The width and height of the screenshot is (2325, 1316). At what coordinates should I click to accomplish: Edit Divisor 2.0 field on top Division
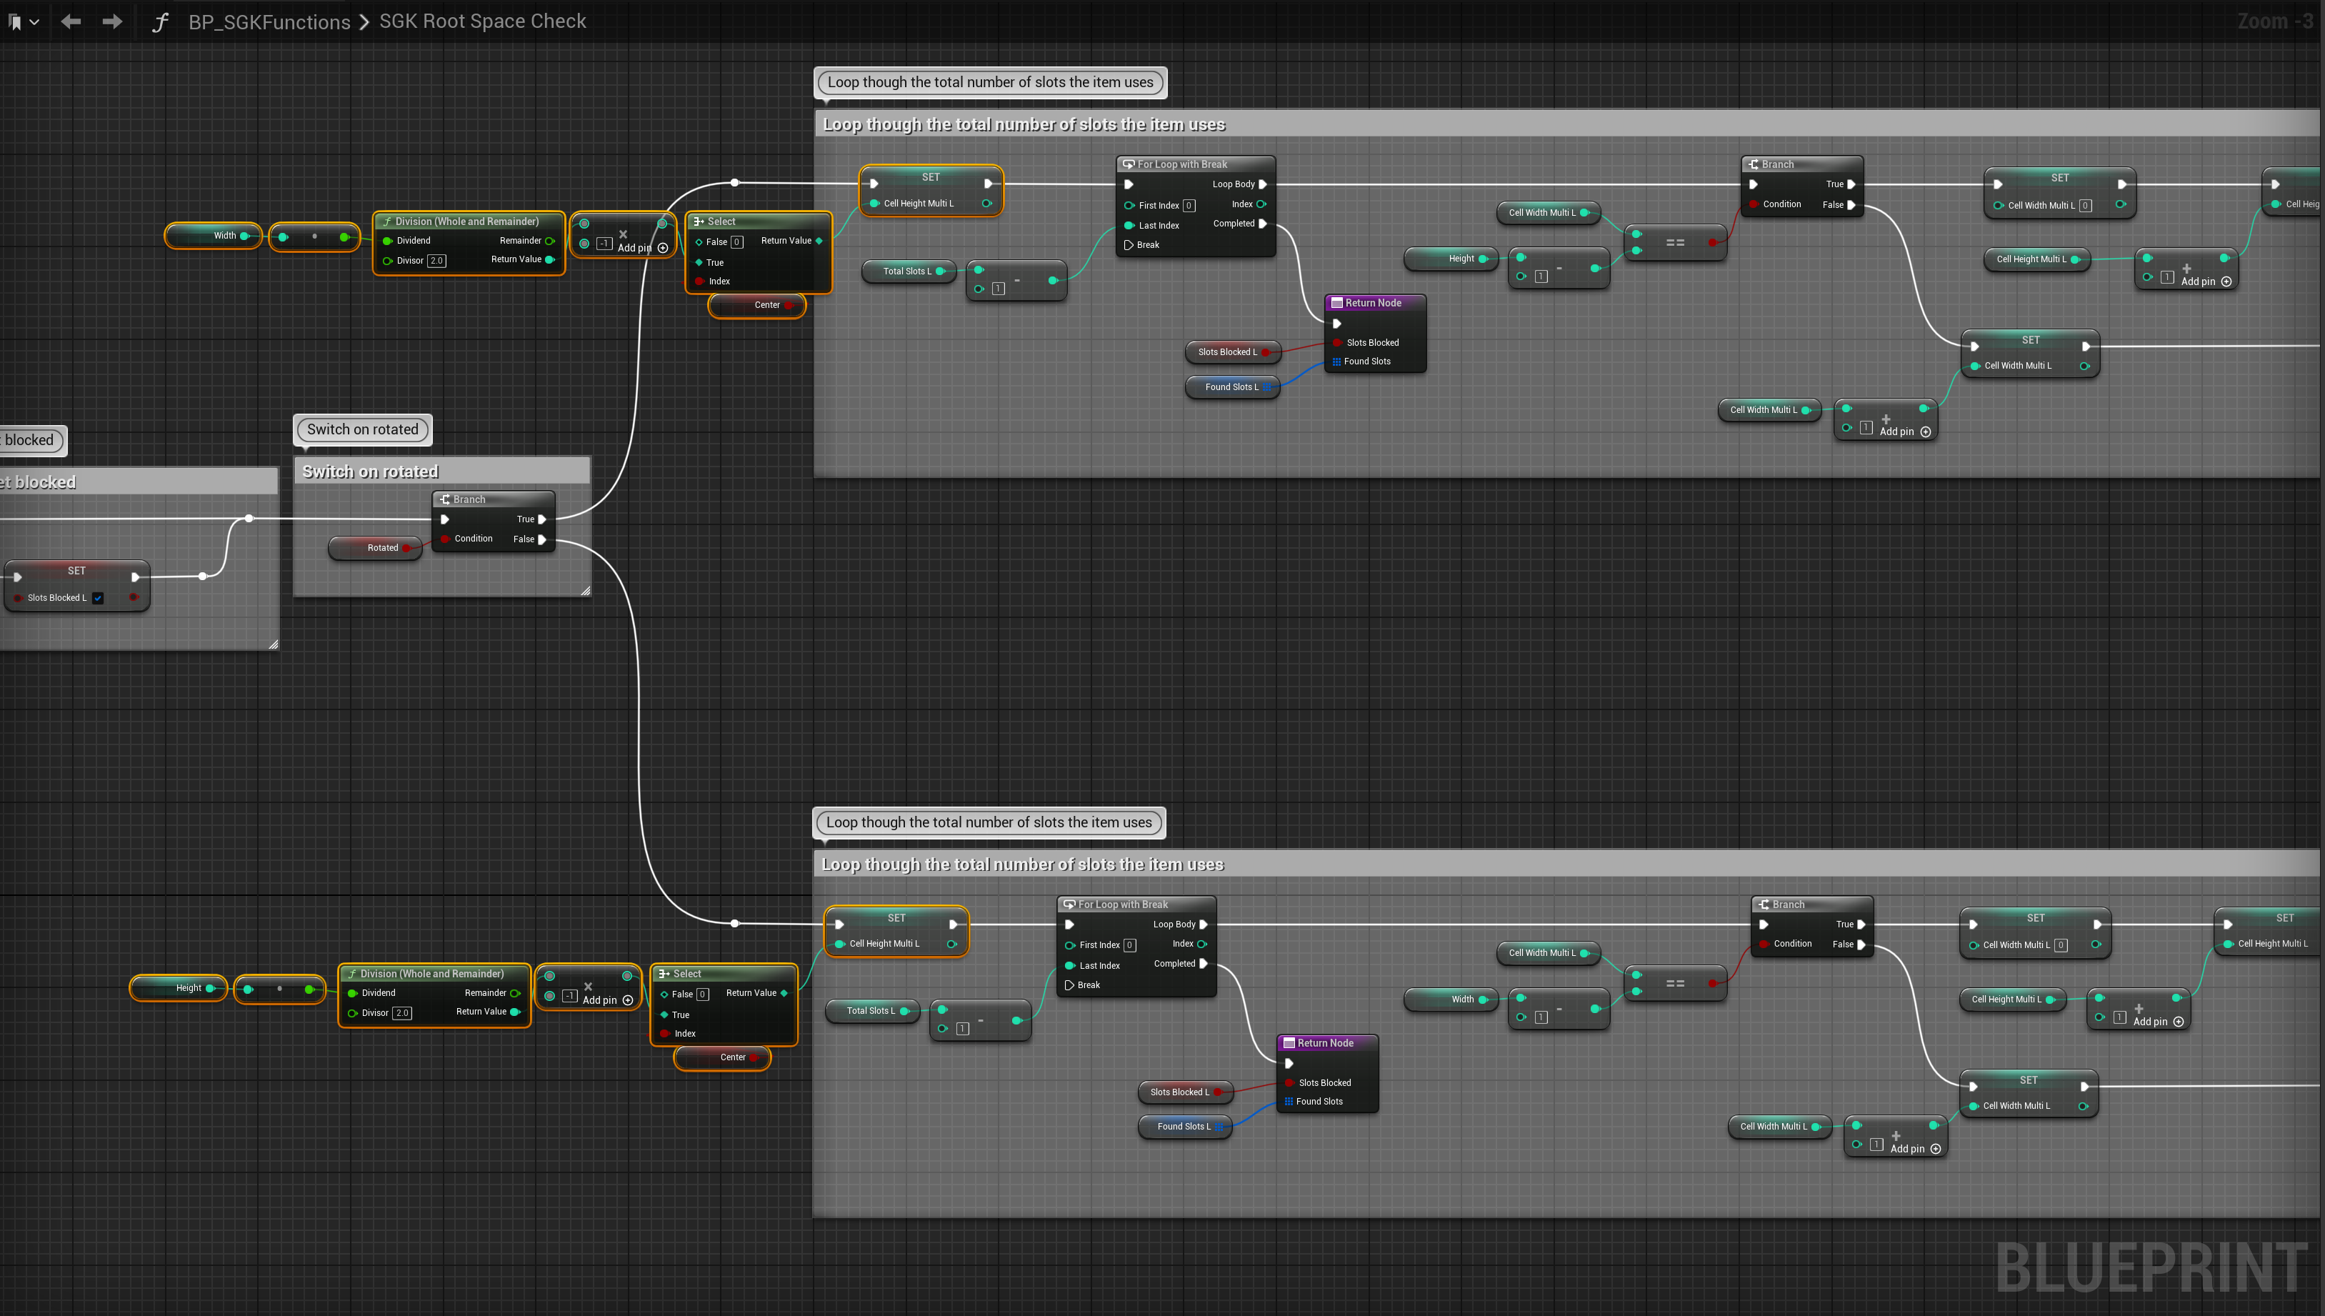pos(436,261)
